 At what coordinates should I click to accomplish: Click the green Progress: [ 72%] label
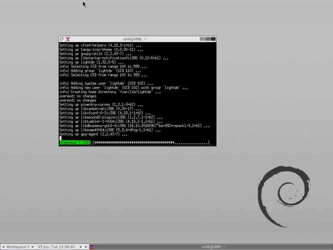75,143
